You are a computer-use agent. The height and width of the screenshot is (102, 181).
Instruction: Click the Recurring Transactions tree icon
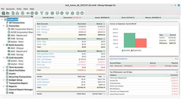coord(7,77)
